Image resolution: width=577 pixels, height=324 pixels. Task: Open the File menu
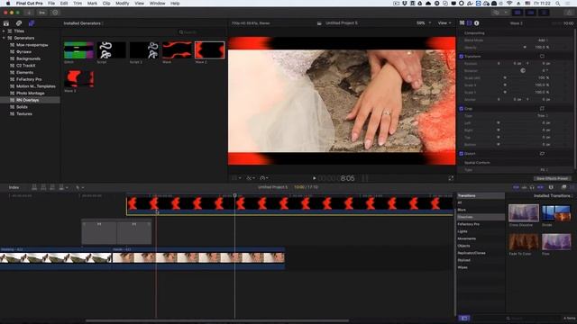[51, 4]
